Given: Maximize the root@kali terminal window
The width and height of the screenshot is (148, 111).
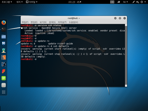Looking at the screenshot, I should click(x=120, y=18).
